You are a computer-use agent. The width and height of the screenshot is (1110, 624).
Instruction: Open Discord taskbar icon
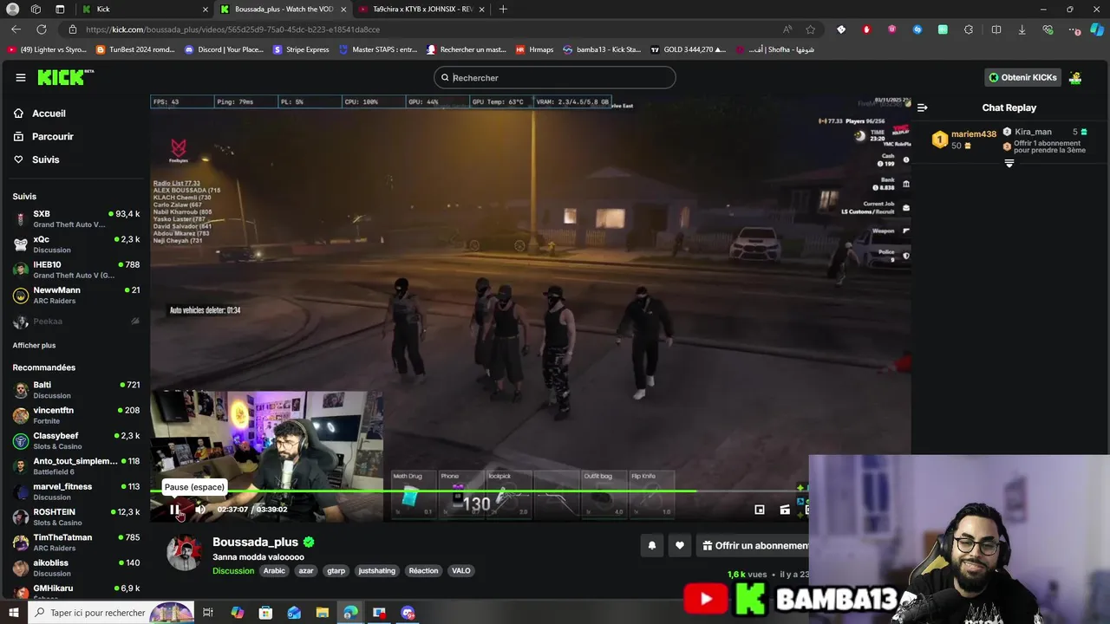coord(408,613)
